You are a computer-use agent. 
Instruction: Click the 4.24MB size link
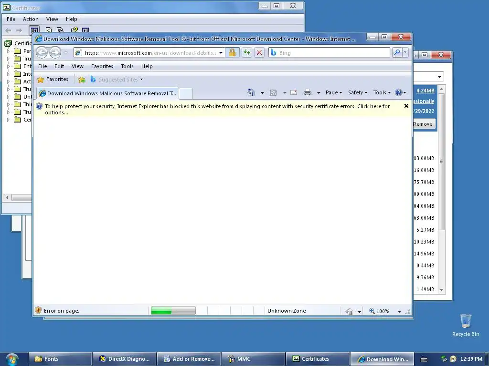click(x=425, y=91)
